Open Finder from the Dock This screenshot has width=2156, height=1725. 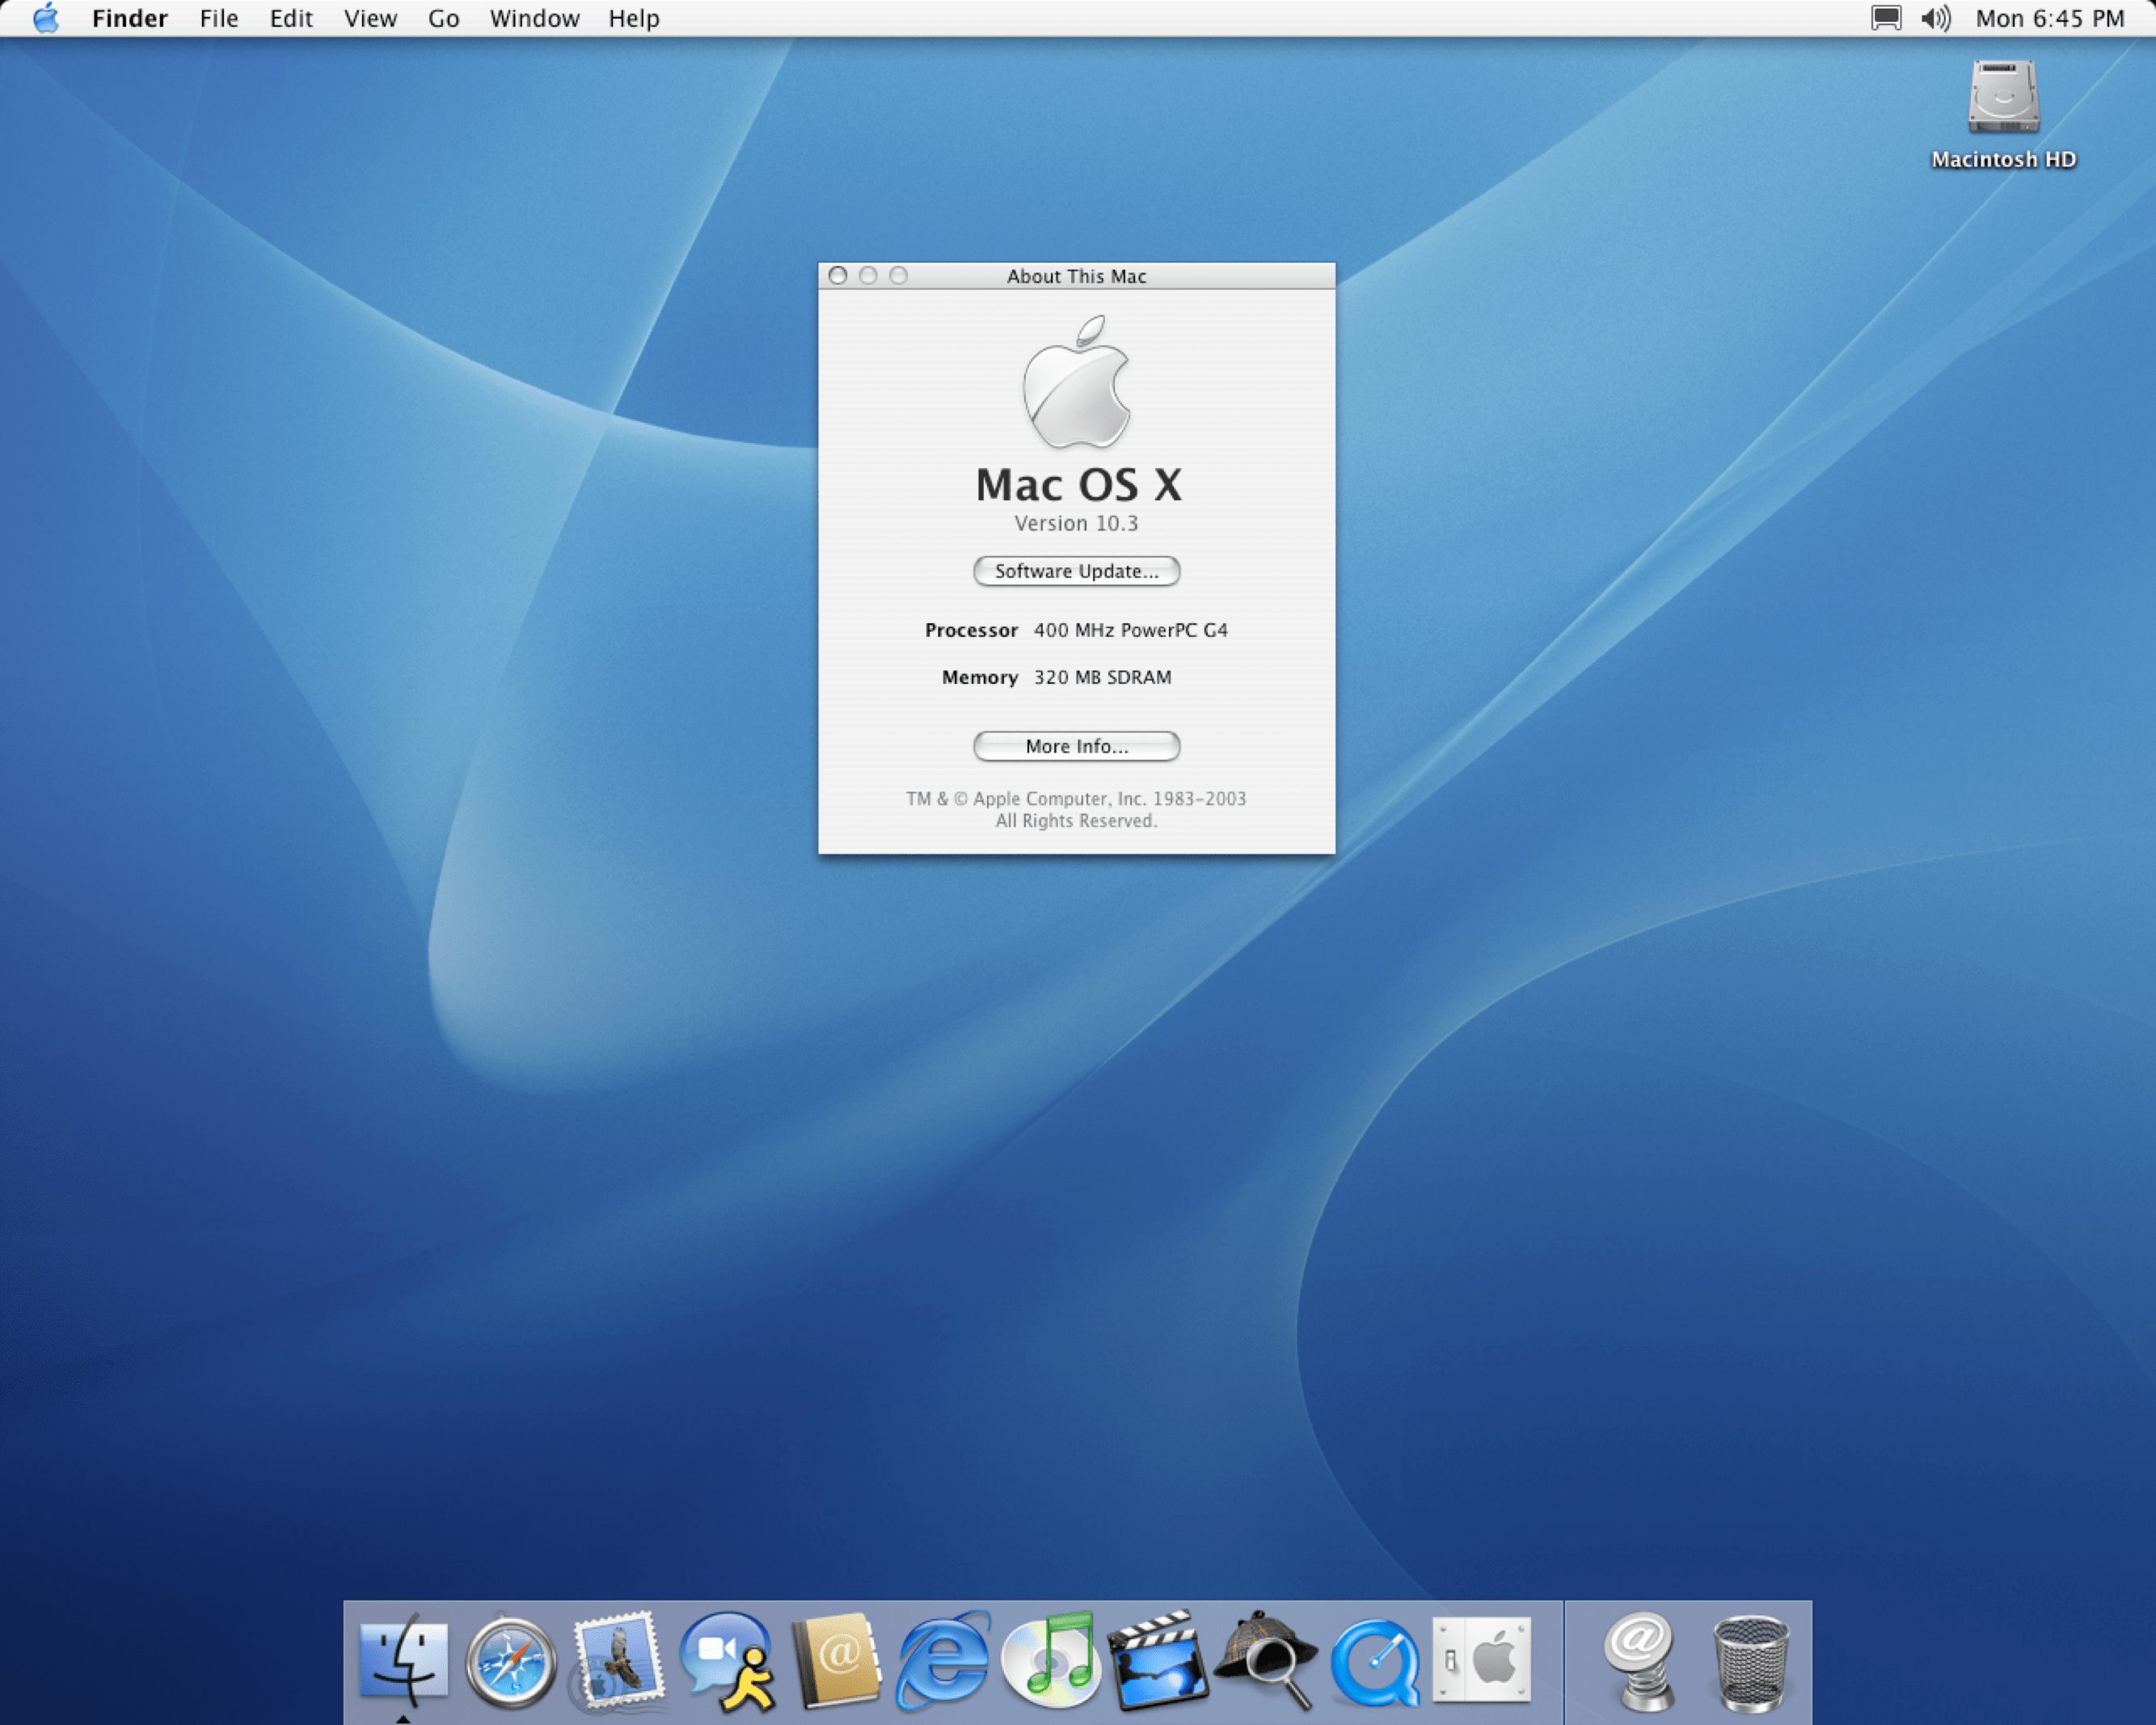point(403,1661)
